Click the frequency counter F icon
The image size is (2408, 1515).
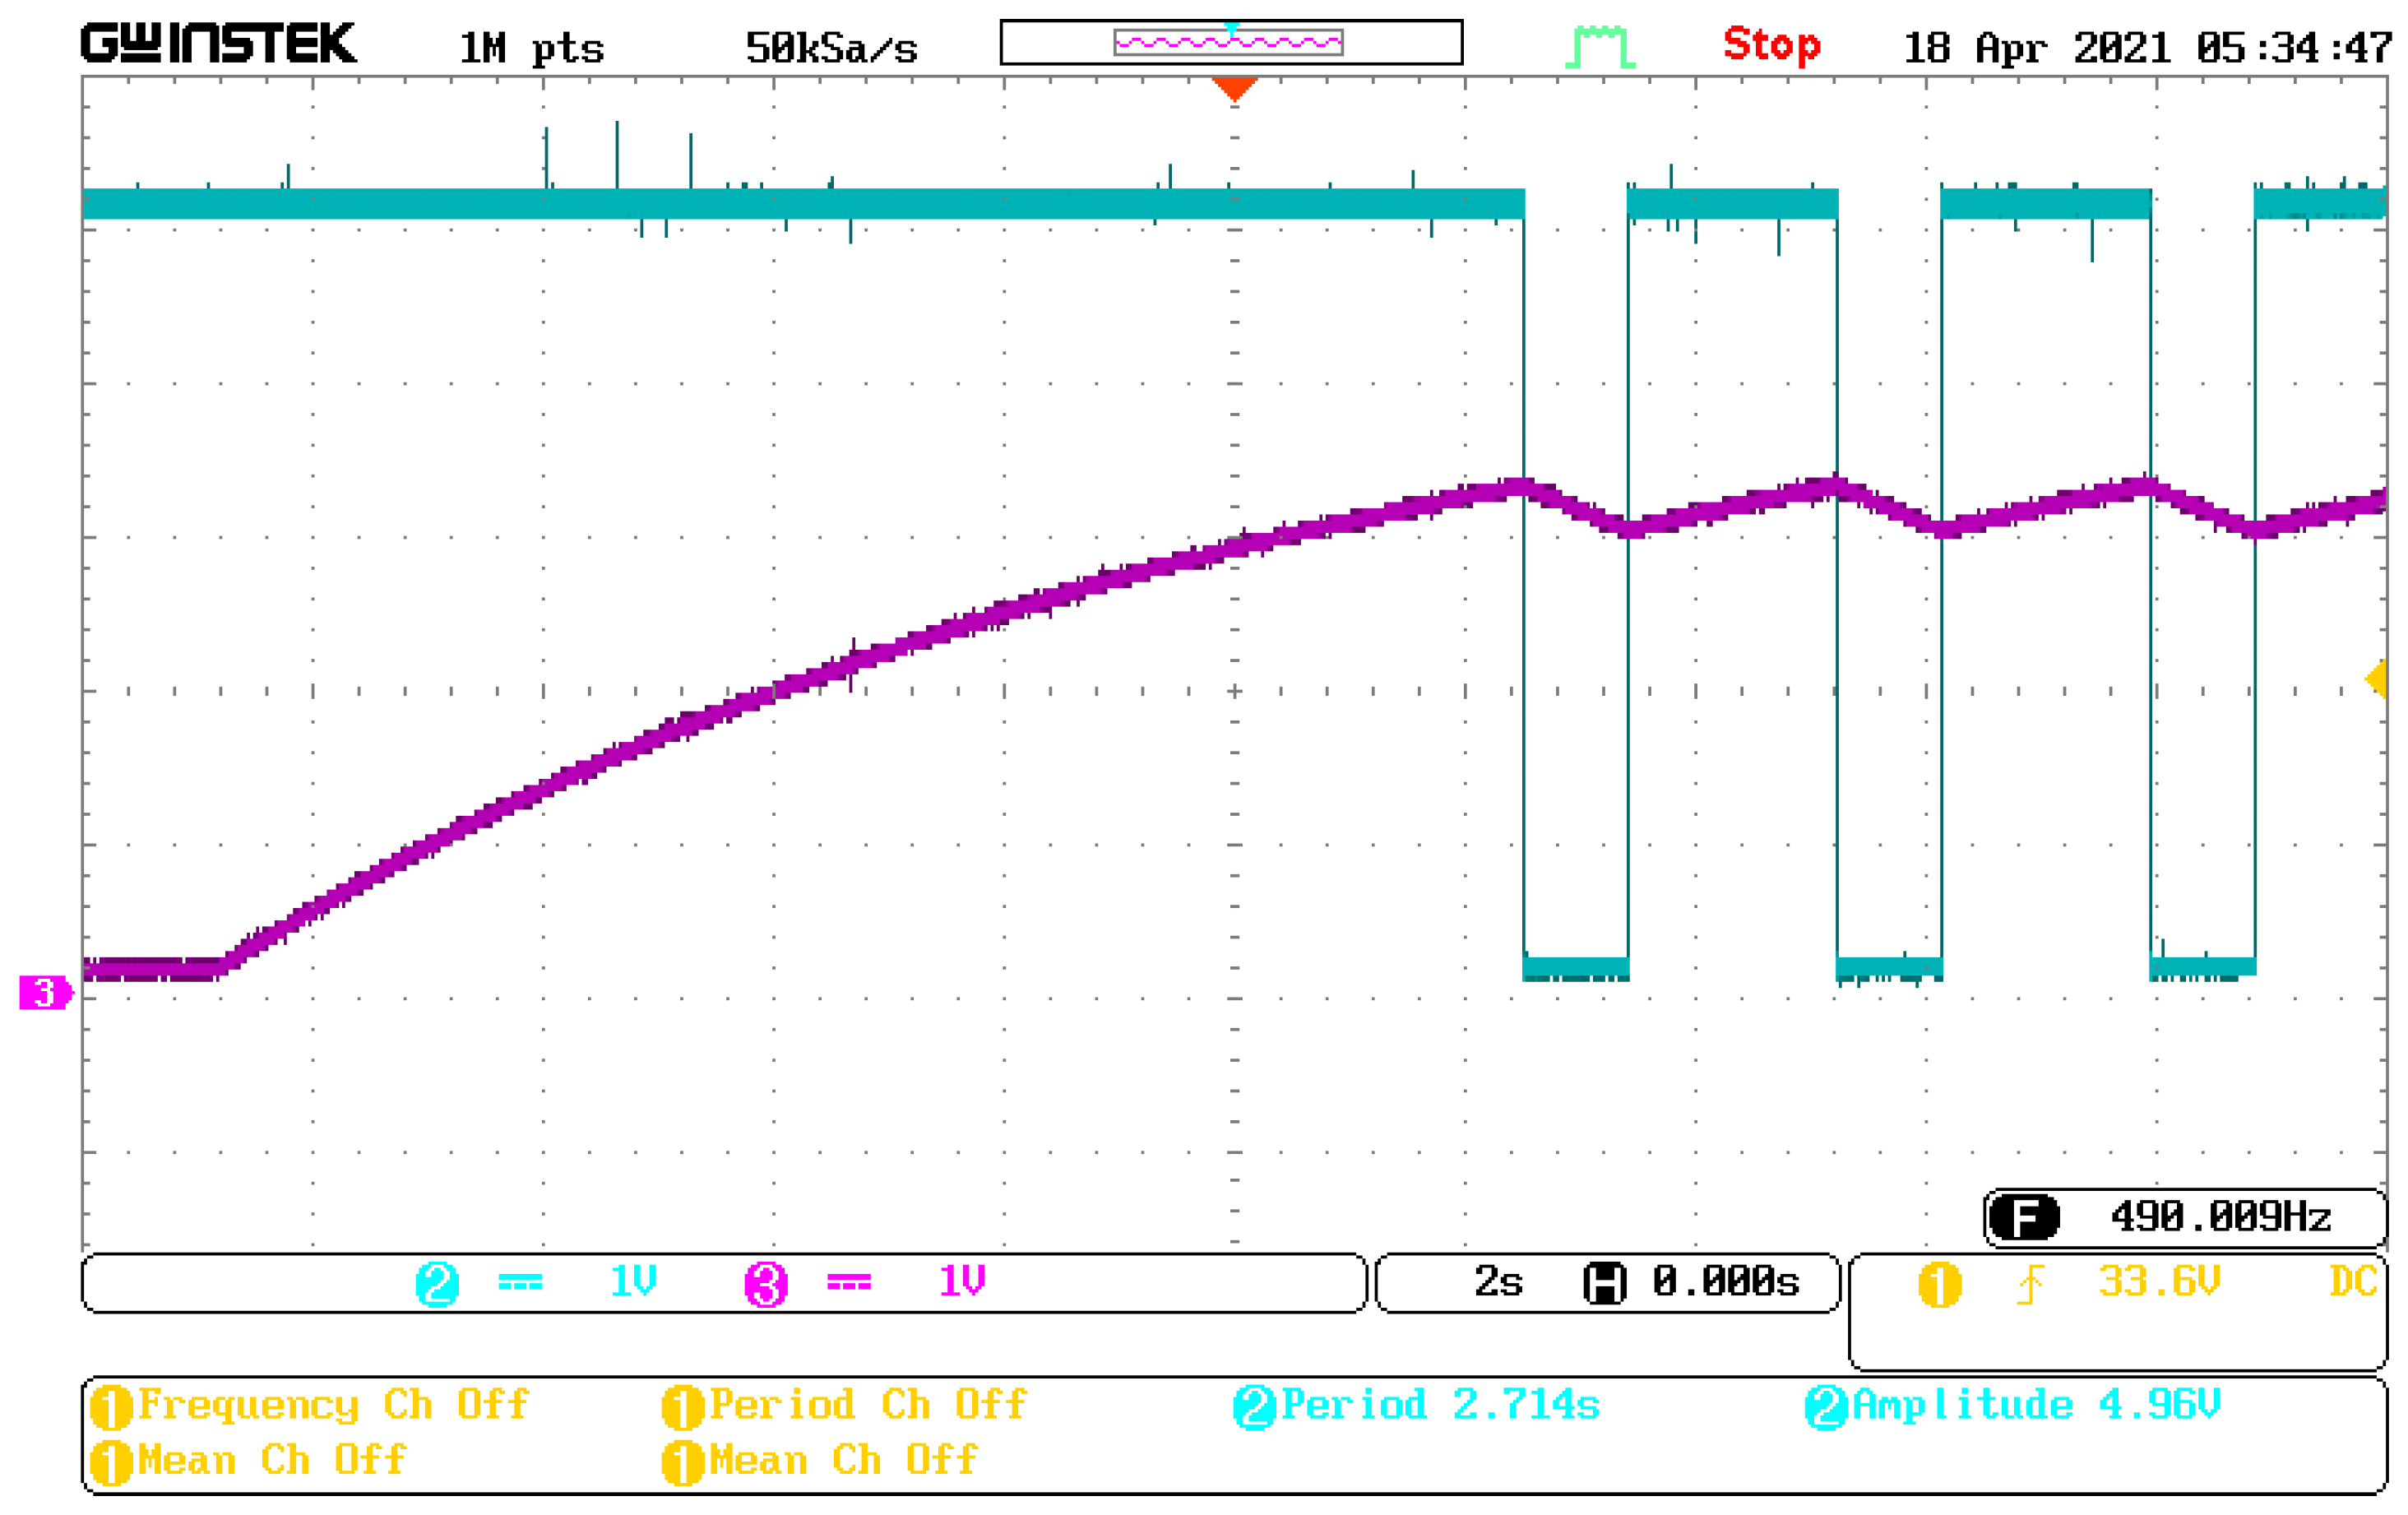pyautogui.click(x=2024, y=1218)
